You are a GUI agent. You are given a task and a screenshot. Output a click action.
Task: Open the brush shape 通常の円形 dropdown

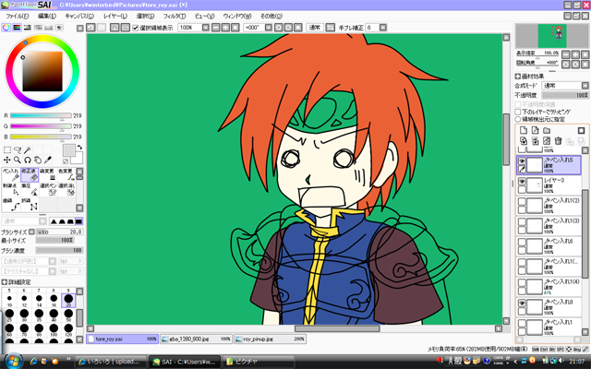53,261
